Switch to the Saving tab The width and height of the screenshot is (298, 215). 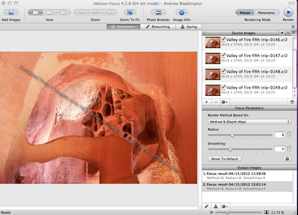click(189, 27)
